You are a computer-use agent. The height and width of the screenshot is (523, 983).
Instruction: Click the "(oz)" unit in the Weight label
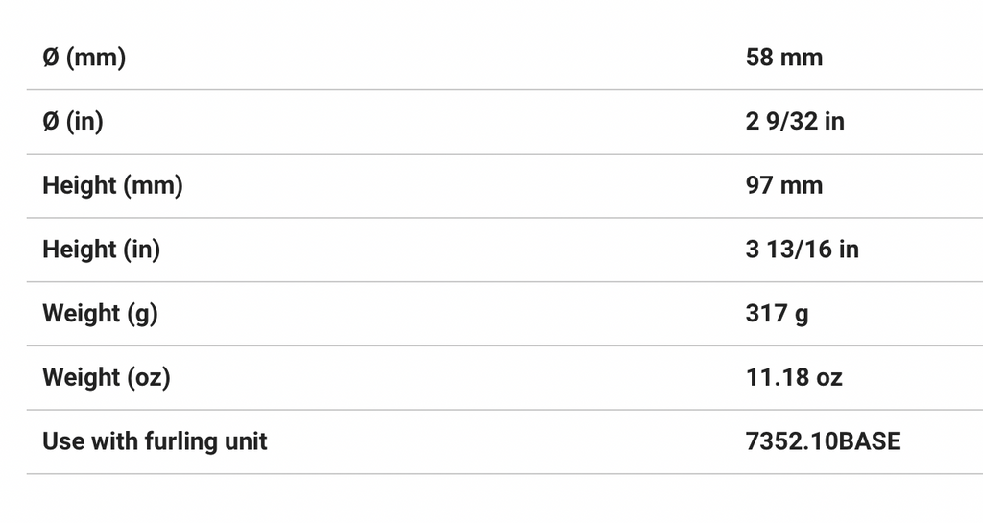coord(149,377)
